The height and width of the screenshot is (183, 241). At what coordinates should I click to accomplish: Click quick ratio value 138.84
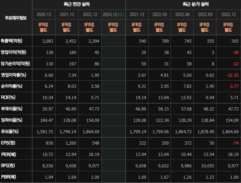point(208,120)
